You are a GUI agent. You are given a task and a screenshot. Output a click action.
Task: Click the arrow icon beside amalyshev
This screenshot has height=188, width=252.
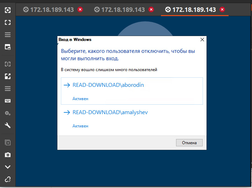[67, 112]
